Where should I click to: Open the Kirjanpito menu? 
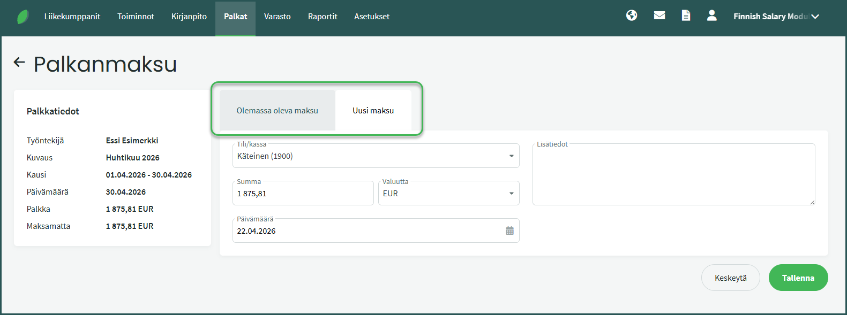point(189,17)
